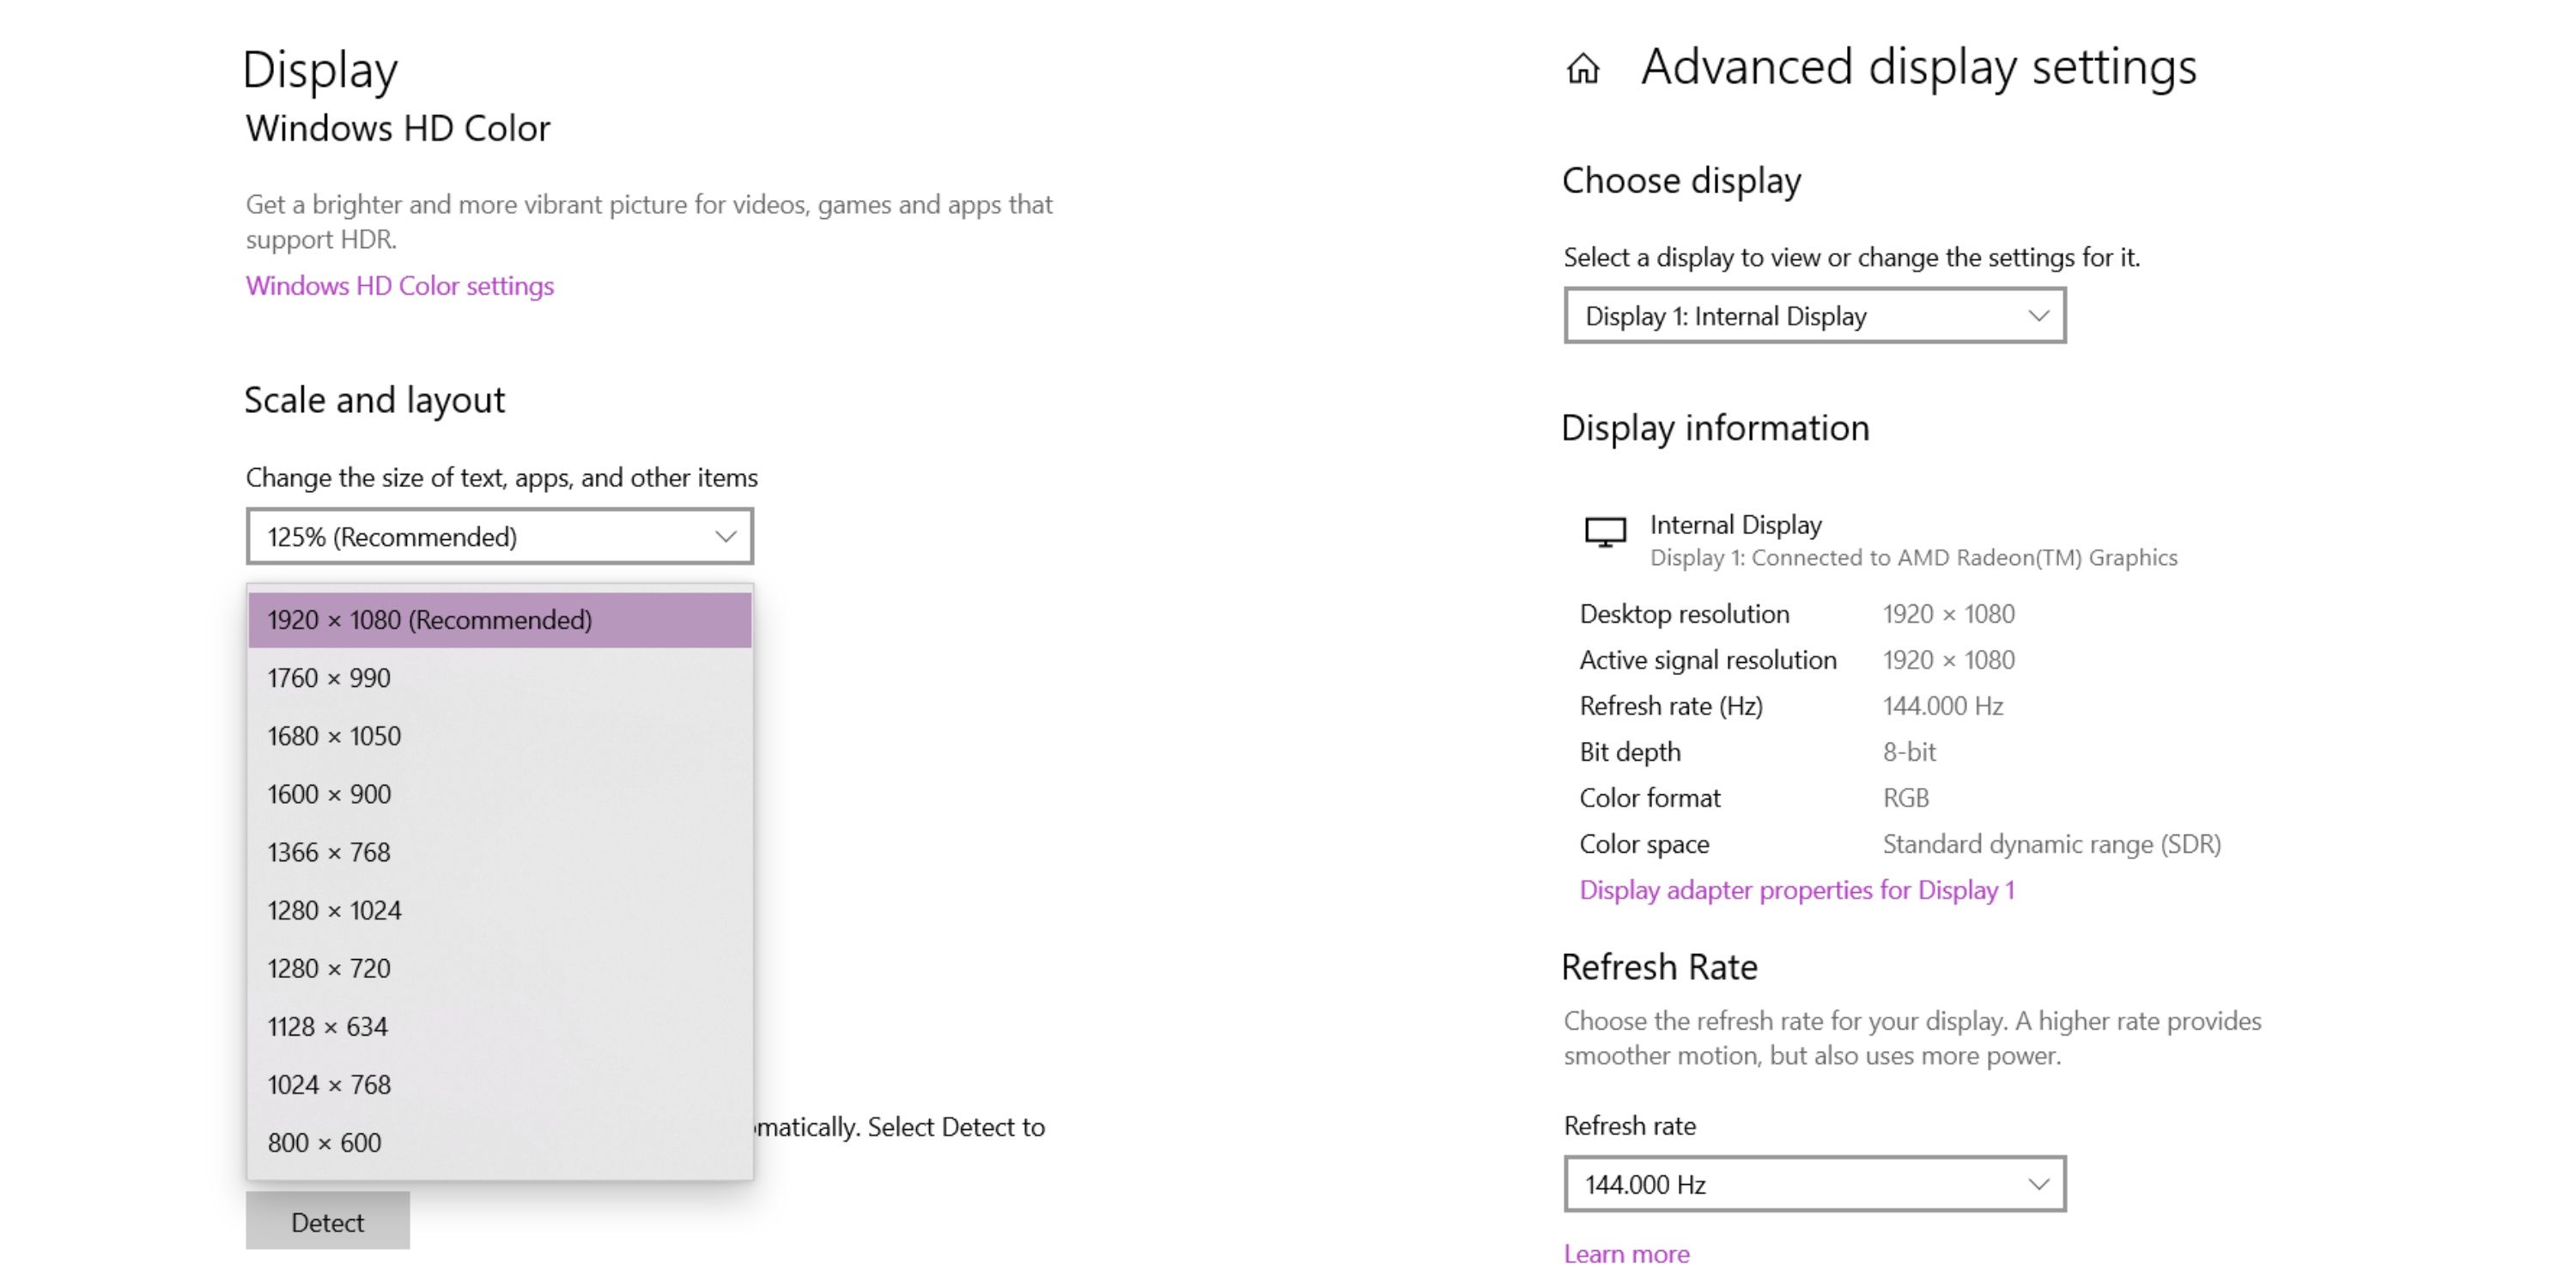This screenshot has width=2576, height=1288.
Task: Choose 1280 × 1024 in the list
Action: (x=499, y=910)
